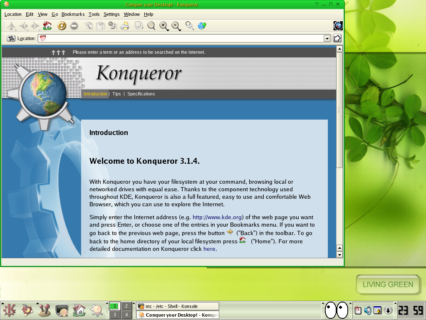
Task: Follow the http://www.kde.org link
Action: tap(217, 217)
